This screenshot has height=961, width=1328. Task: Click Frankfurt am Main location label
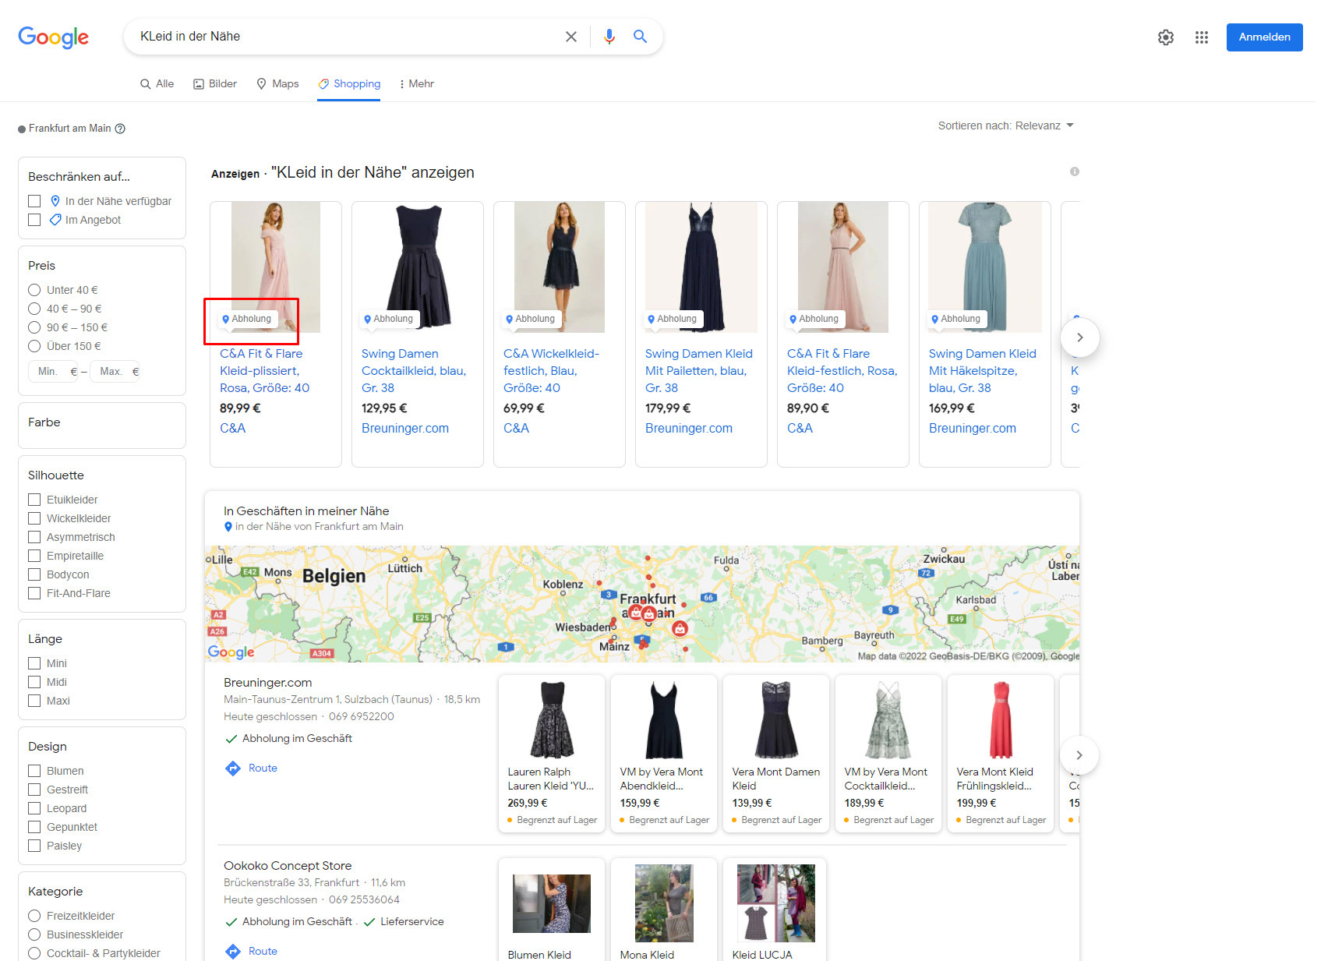pos(70,129)
